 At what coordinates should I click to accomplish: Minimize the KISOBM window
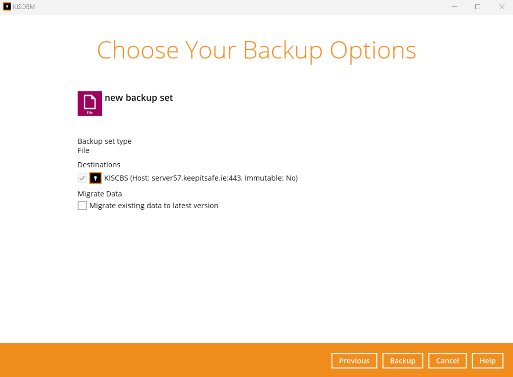(x=454, y=6)
